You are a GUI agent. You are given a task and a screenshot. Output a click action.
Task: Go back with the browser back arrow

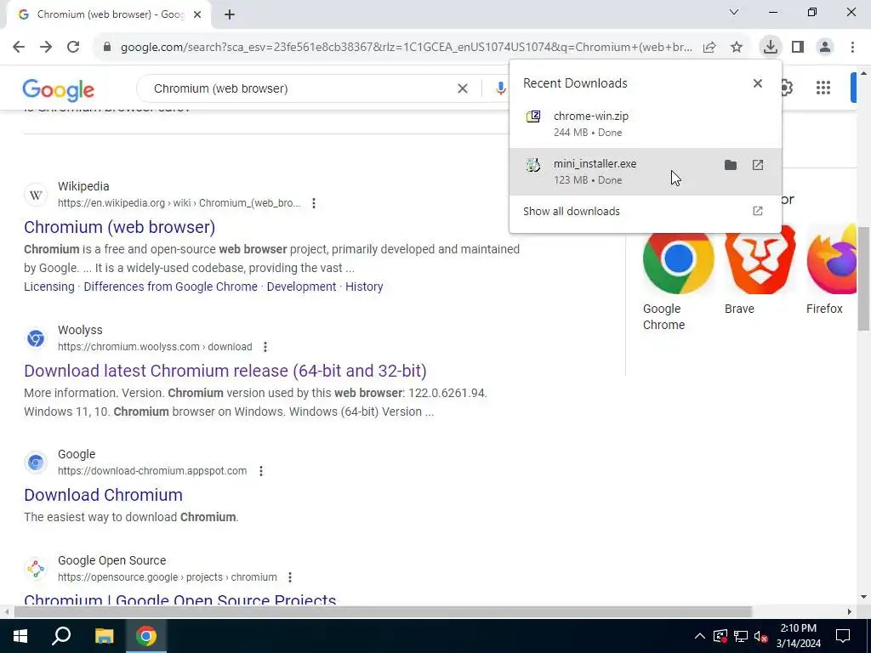click(x=19, y=47)
